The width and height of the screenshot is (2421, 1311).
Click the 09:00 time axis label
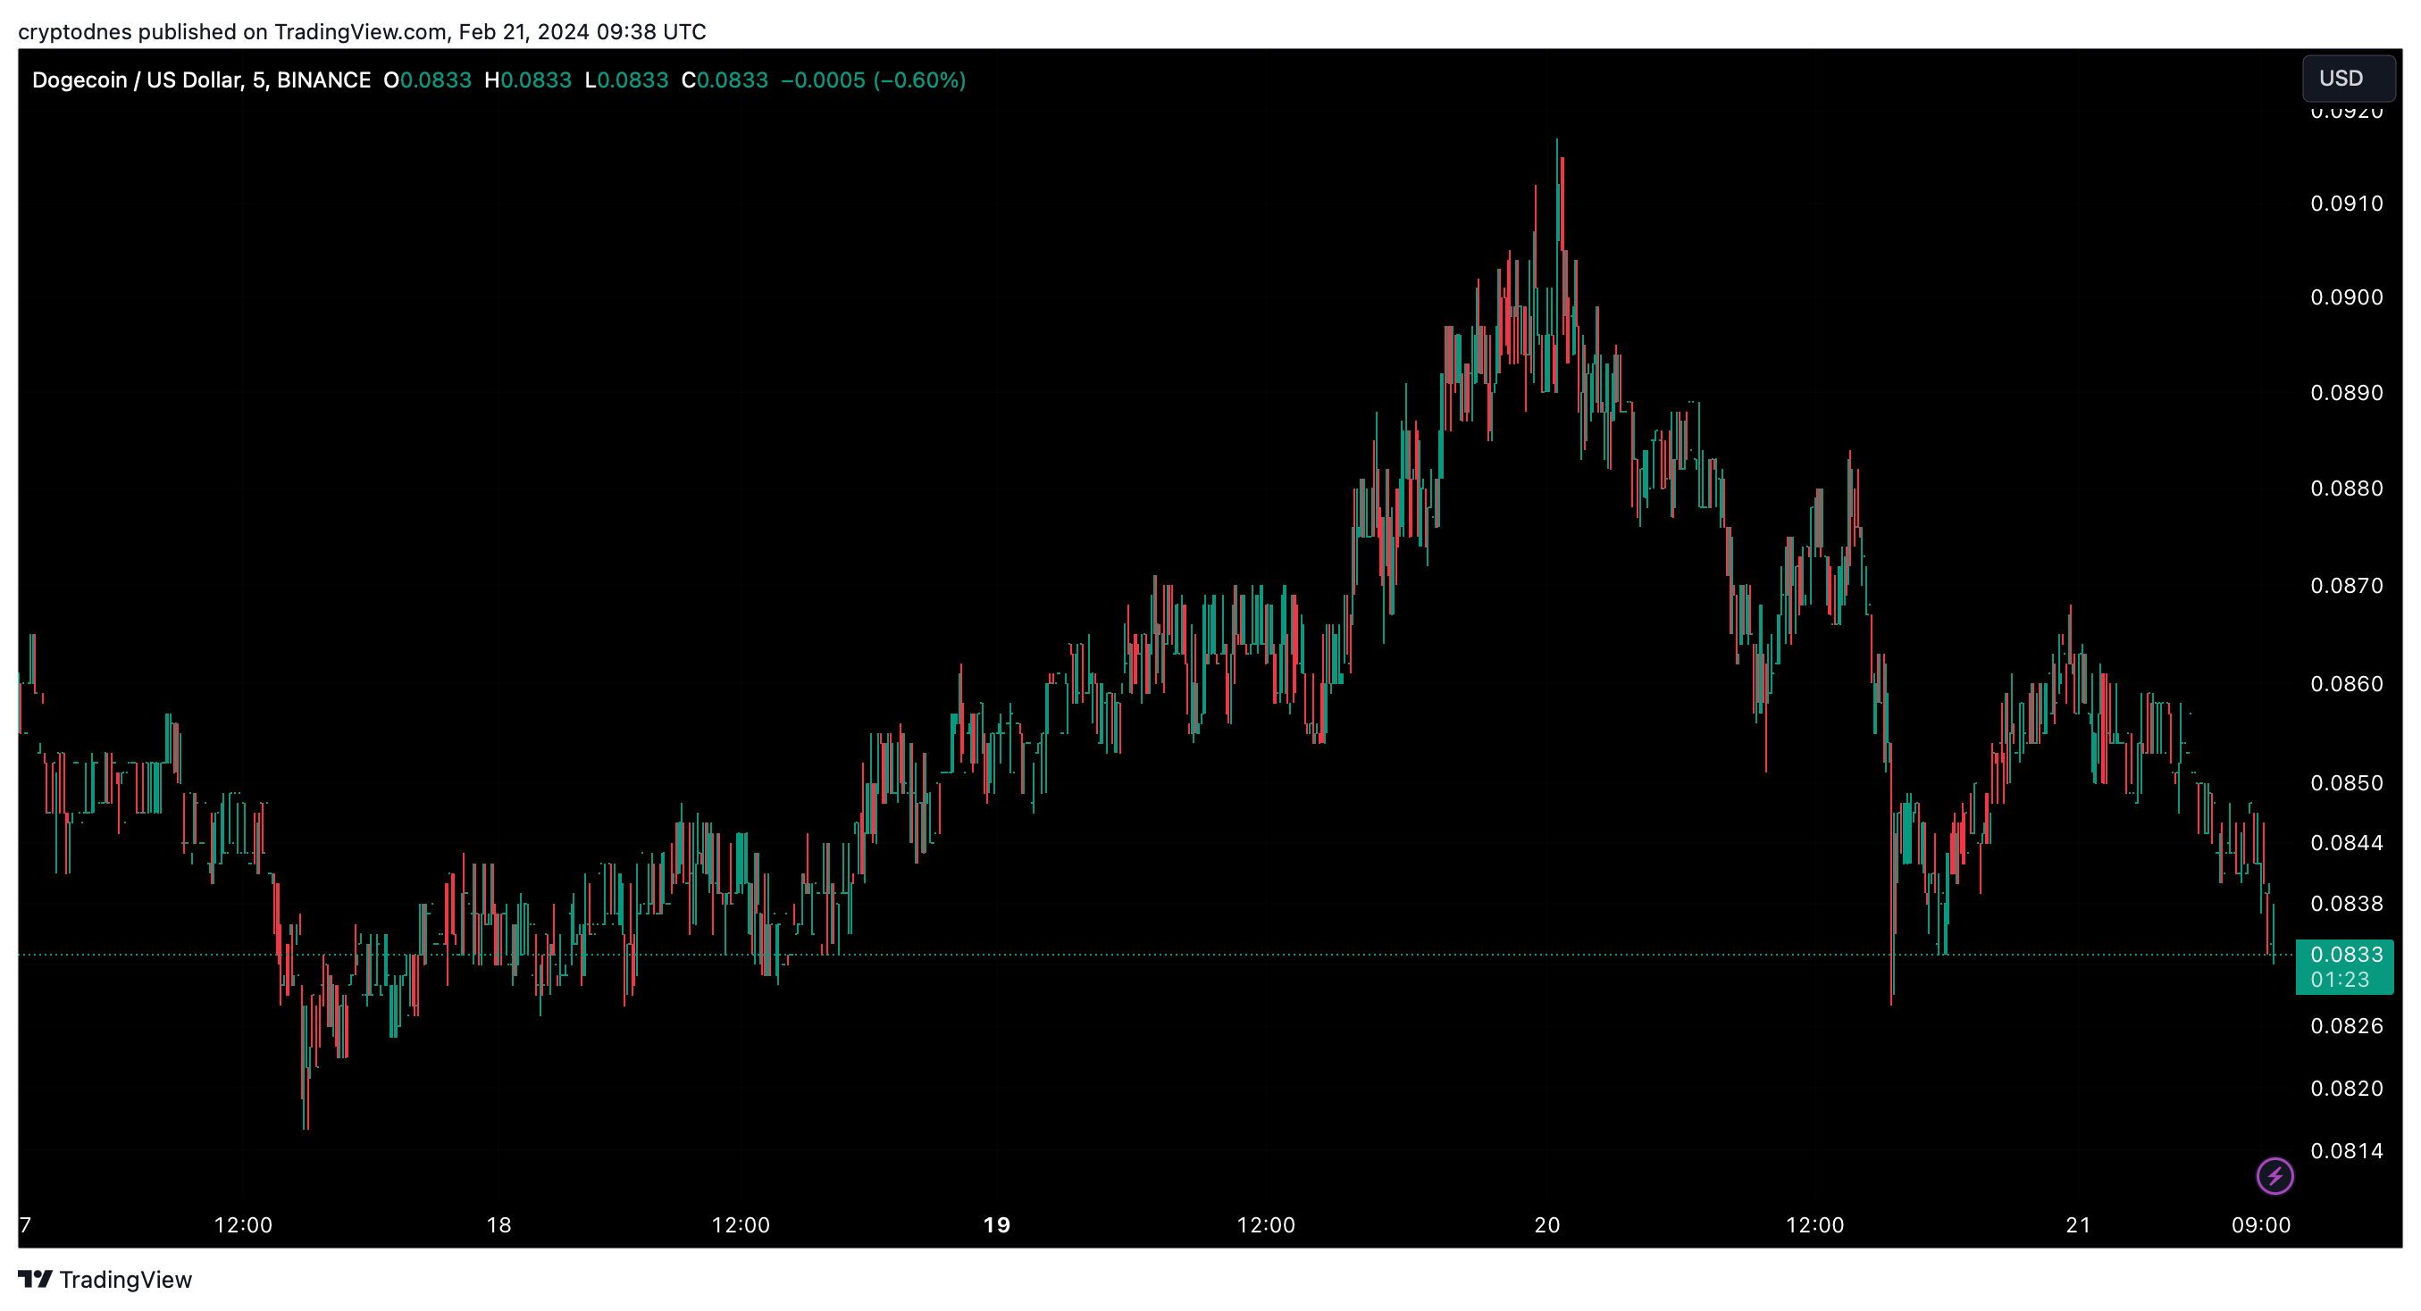click(2260, 1224)
